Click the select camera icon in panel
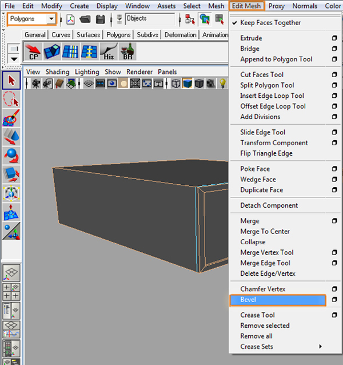 [x=36, y=84]
